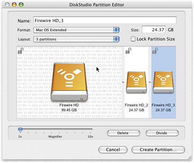Click the Create Partition... button
This screenshot has width=194, height=163.
pyautogui.click(x=158, y=149)
